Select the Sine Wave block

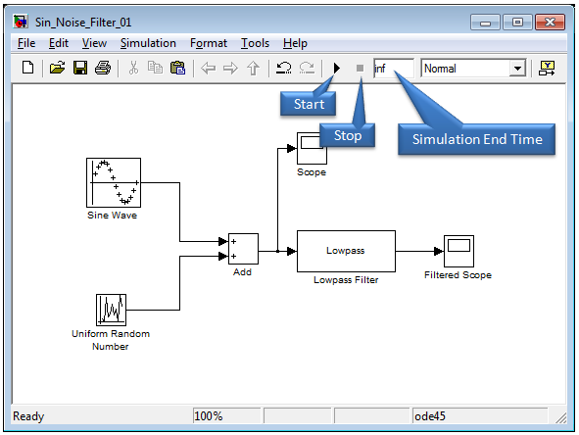pyautogui.click(x=114, y=182)
